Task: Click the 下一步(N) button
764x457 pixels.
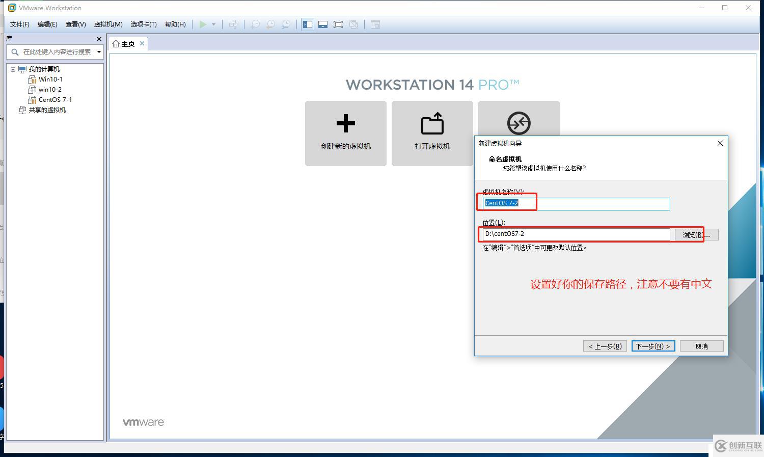Action: 653,346
